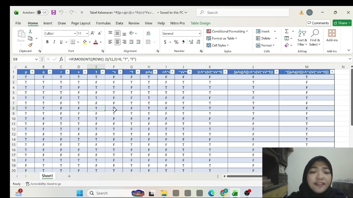Switch to the Formulas tab

click(103, 23)
